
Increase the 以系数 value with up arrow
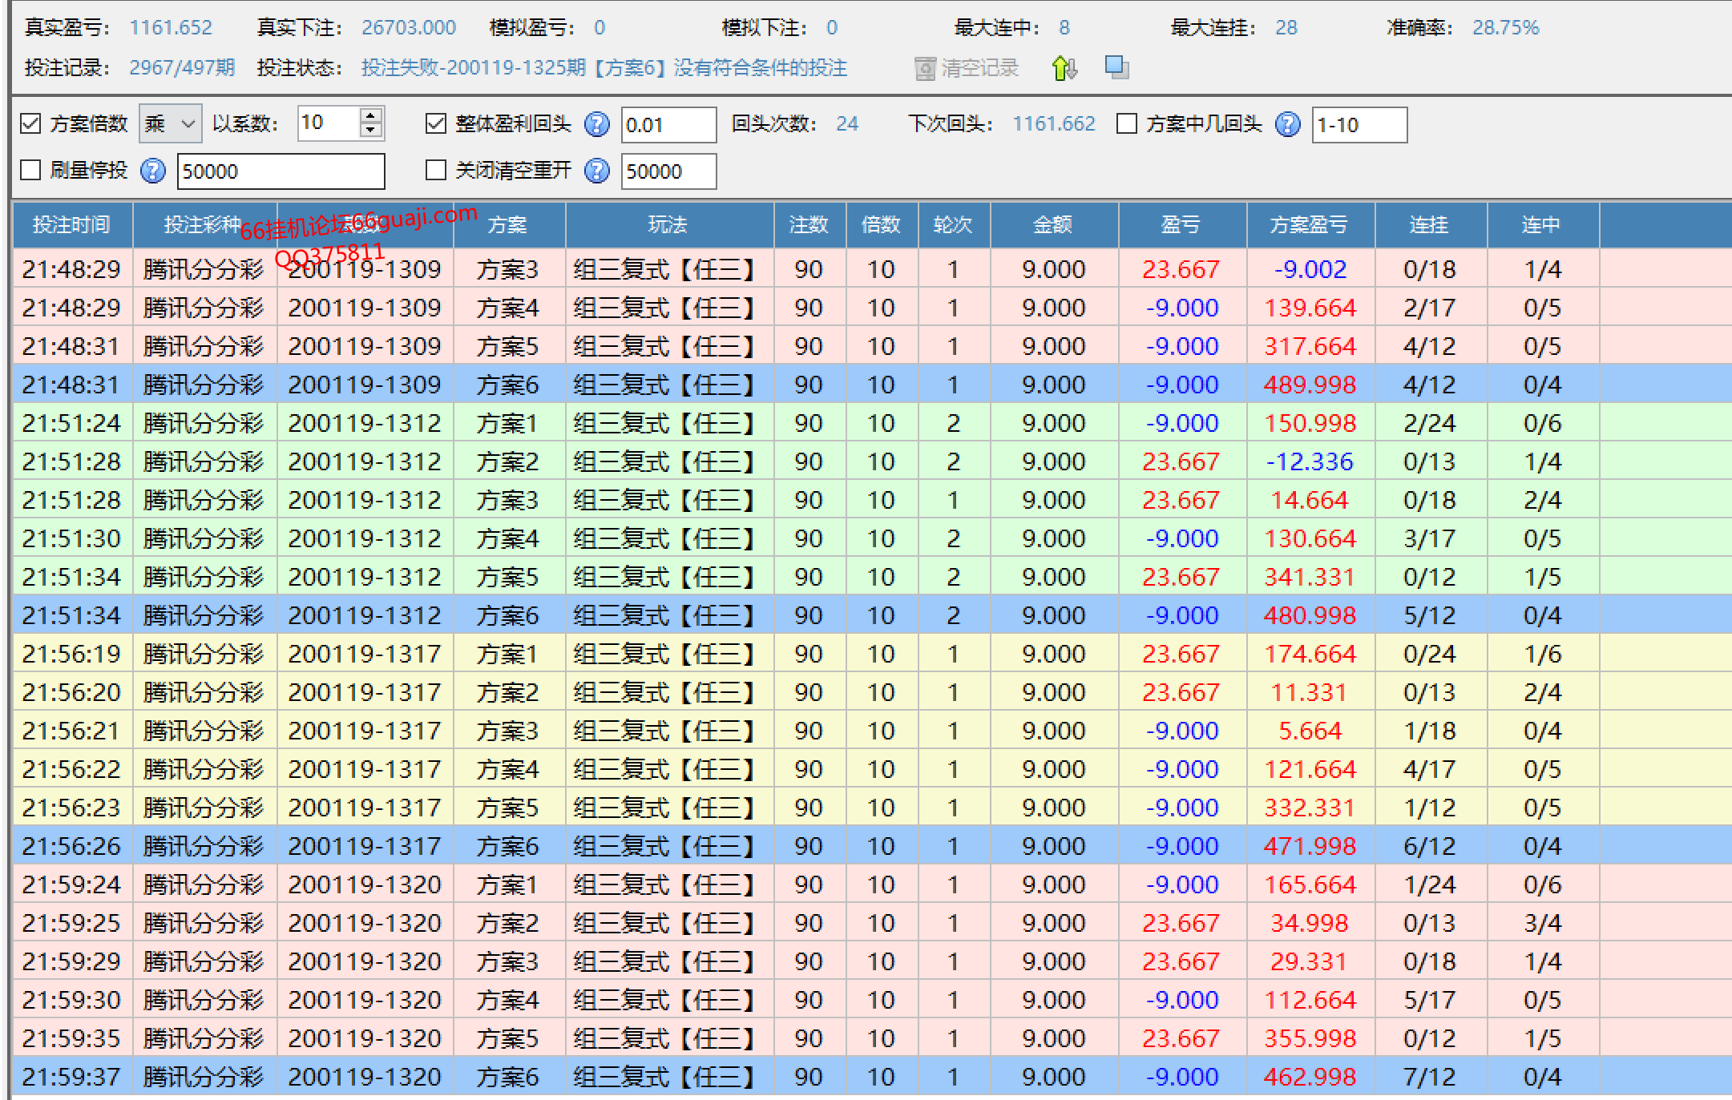[x=370, y=115]
